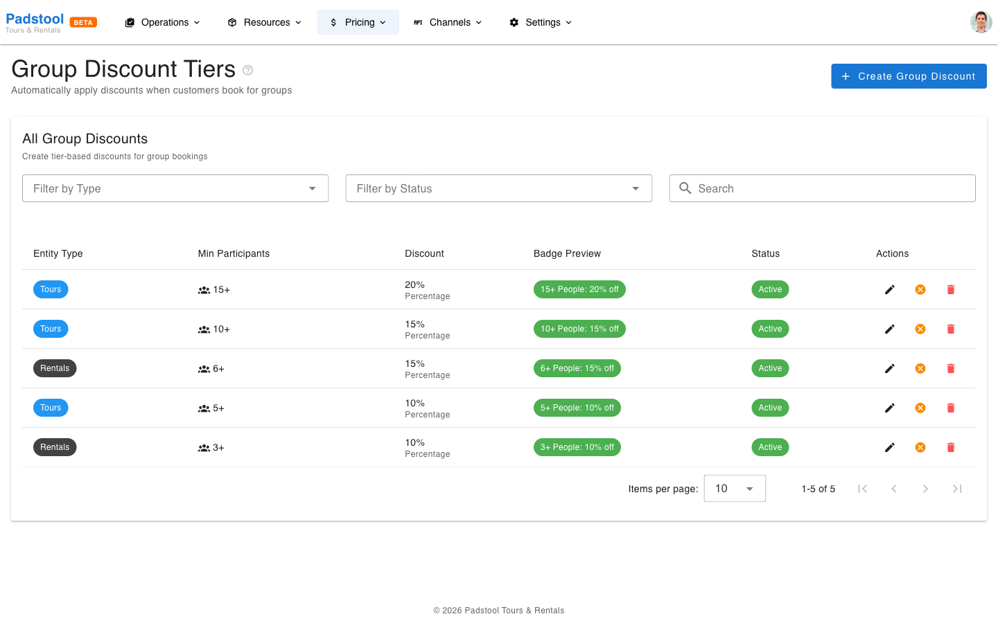Go to next page of results

[925, 489]
